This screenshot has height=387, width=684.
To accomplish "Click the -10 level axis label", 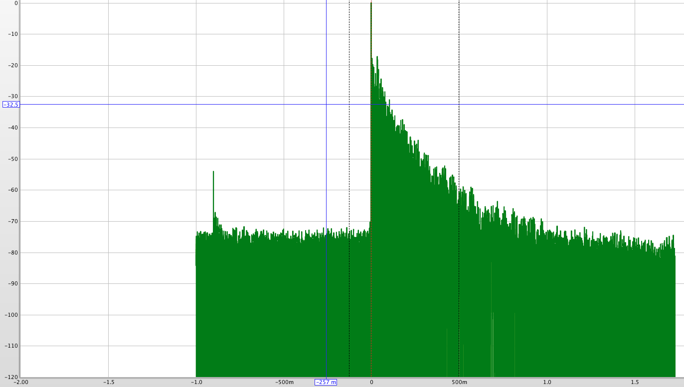I will pyautogui.click(x=13, y=34).
